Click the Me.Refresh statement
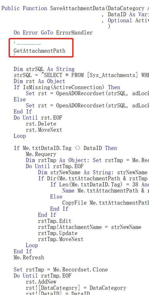149x295 pixels. point(29,257)
